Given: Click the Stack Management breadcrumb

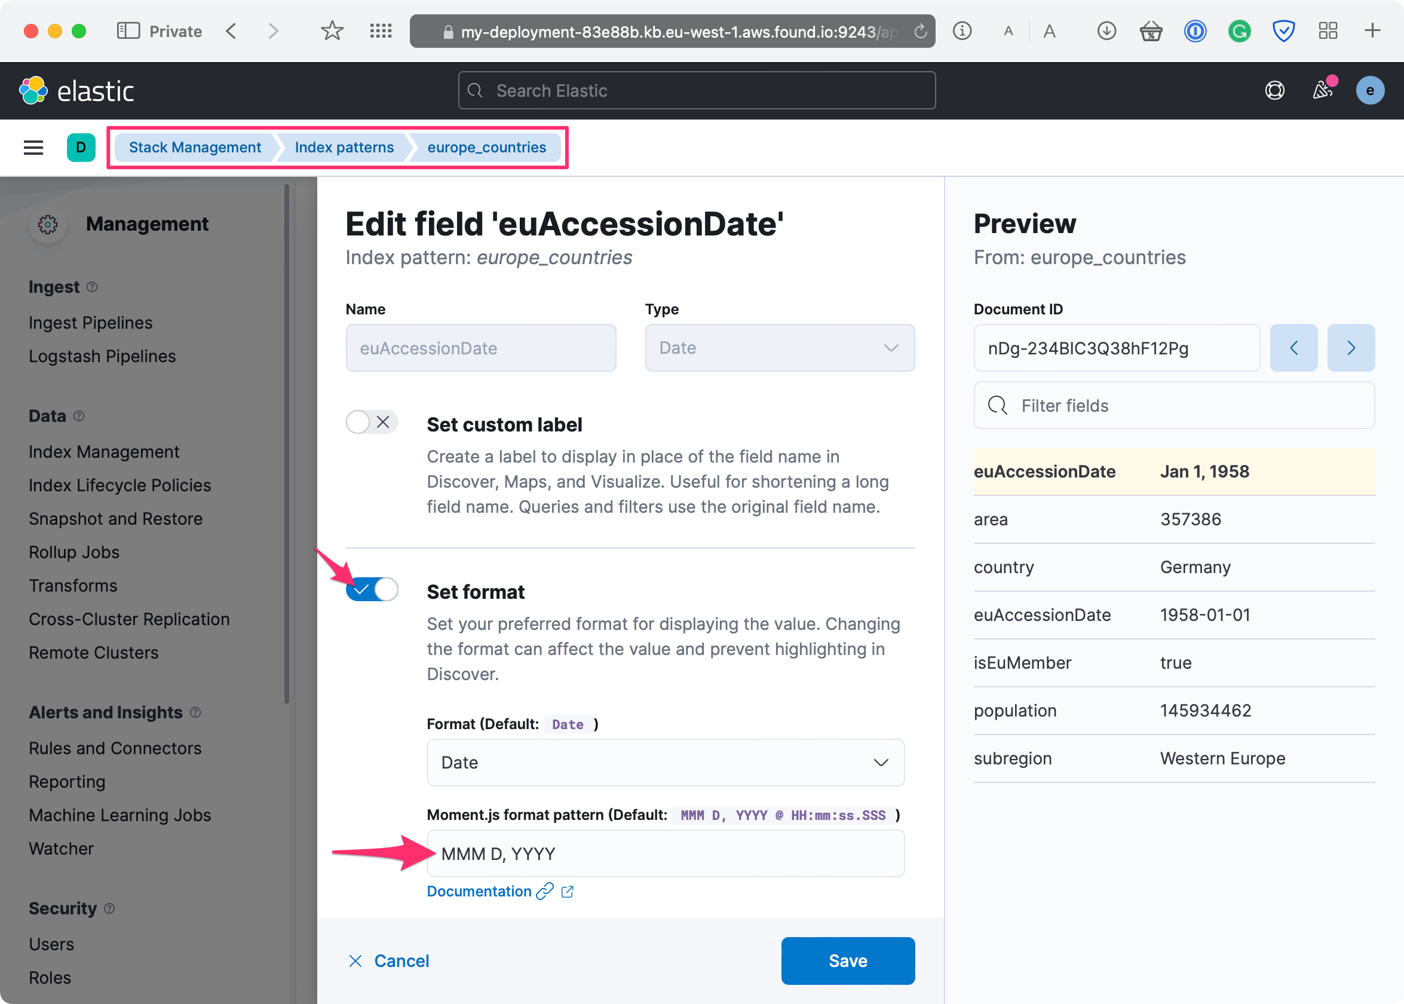Looking at the screenshot, I should coord(195,147).
